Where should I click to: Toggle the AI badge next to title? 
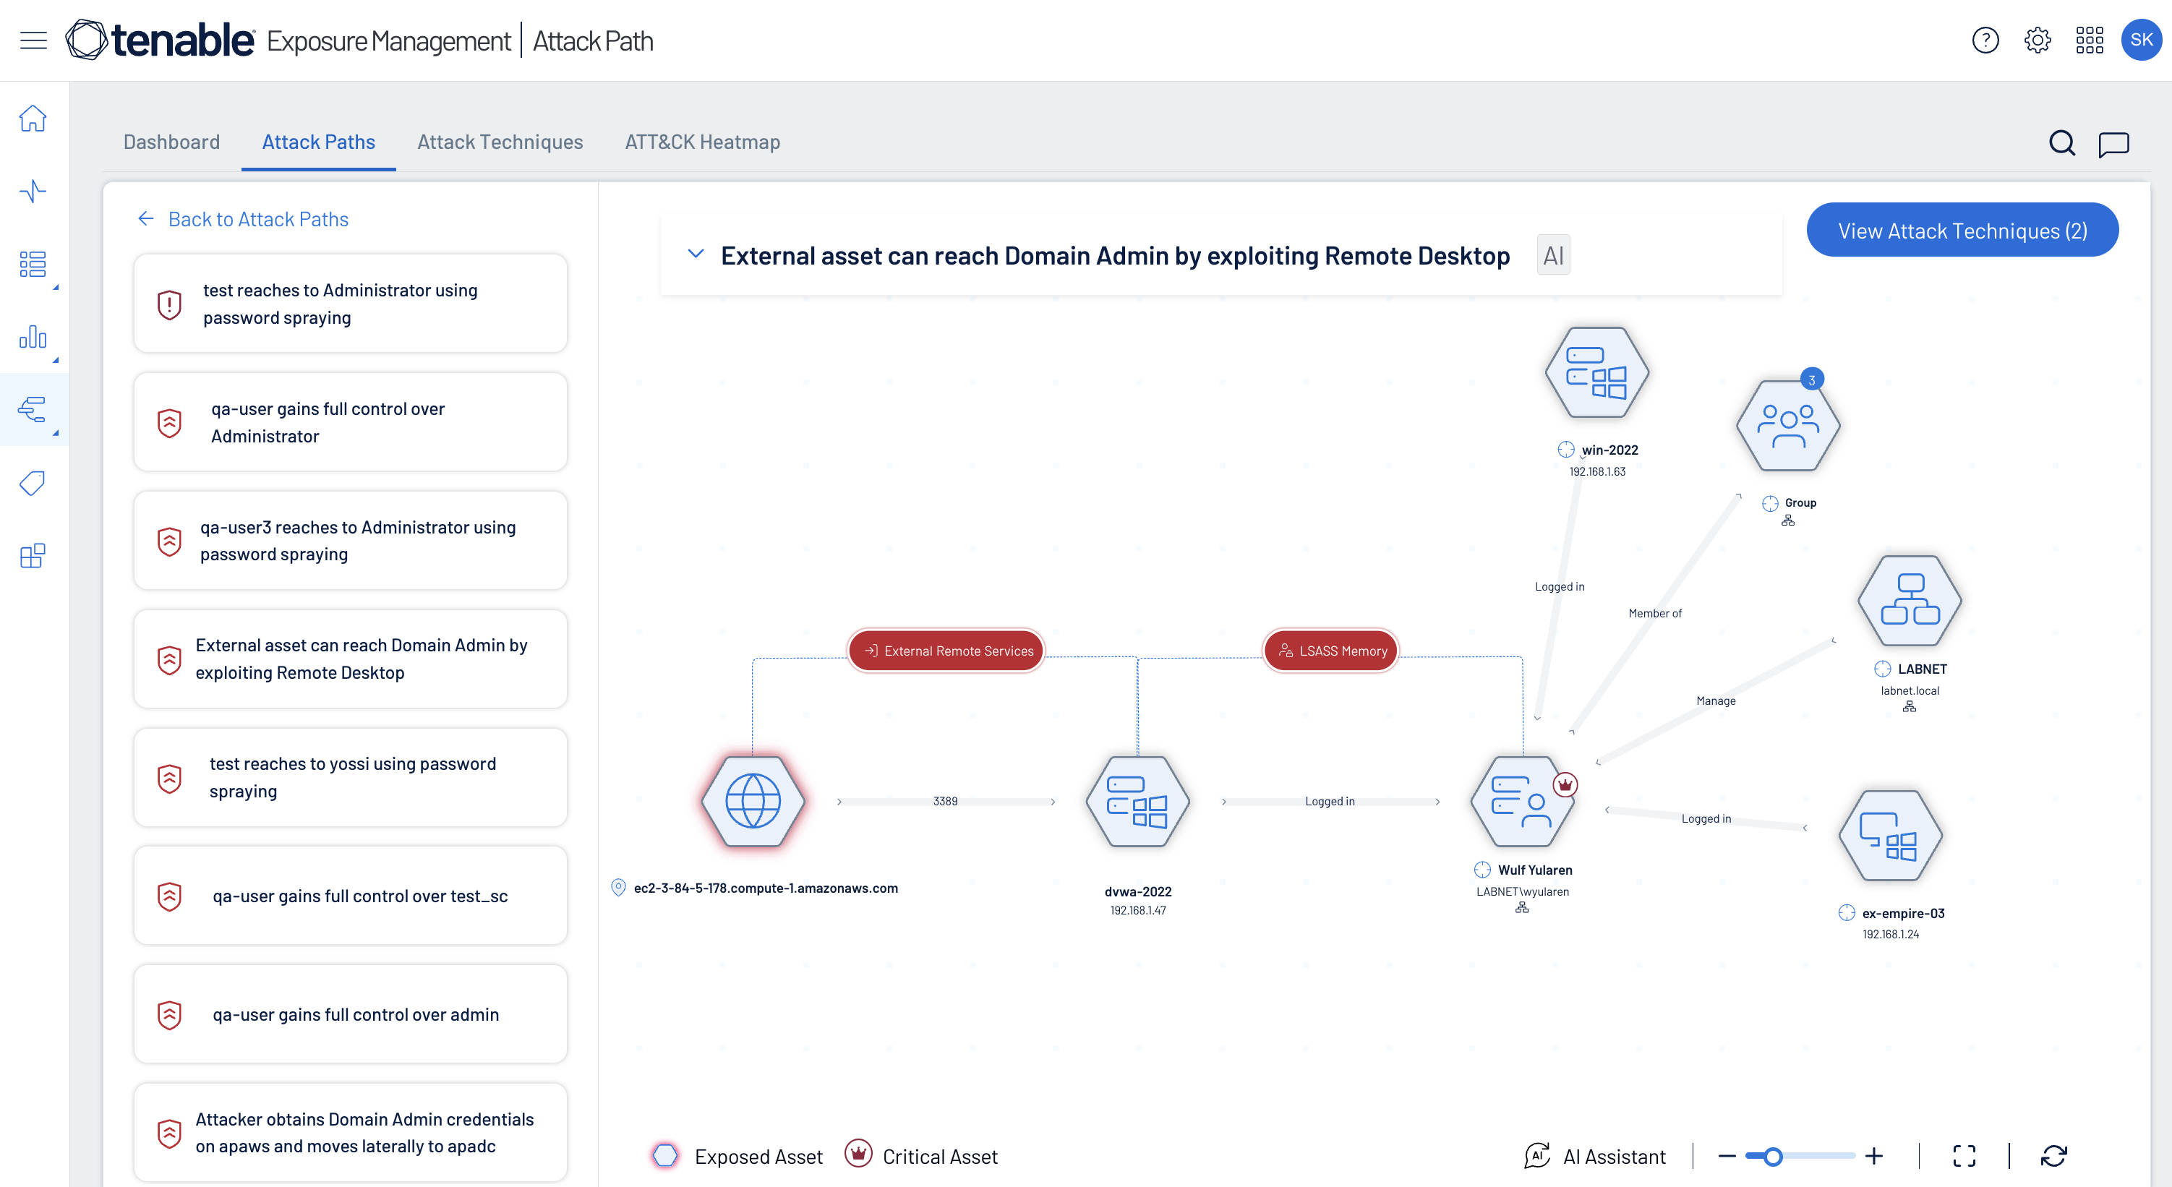point(1553,254)
